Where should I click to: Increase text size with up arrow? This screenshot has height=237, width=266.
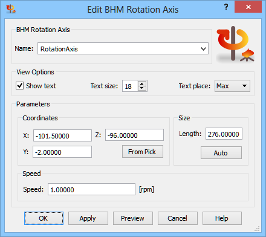142,84
